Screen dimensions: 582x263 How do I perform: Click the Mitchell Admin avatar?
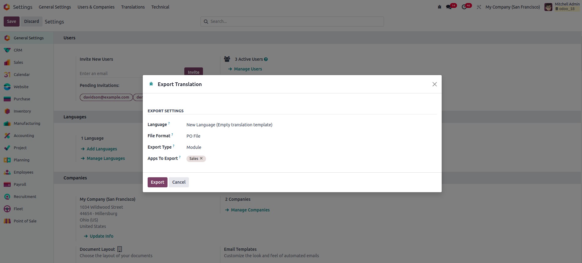[548, 7]
